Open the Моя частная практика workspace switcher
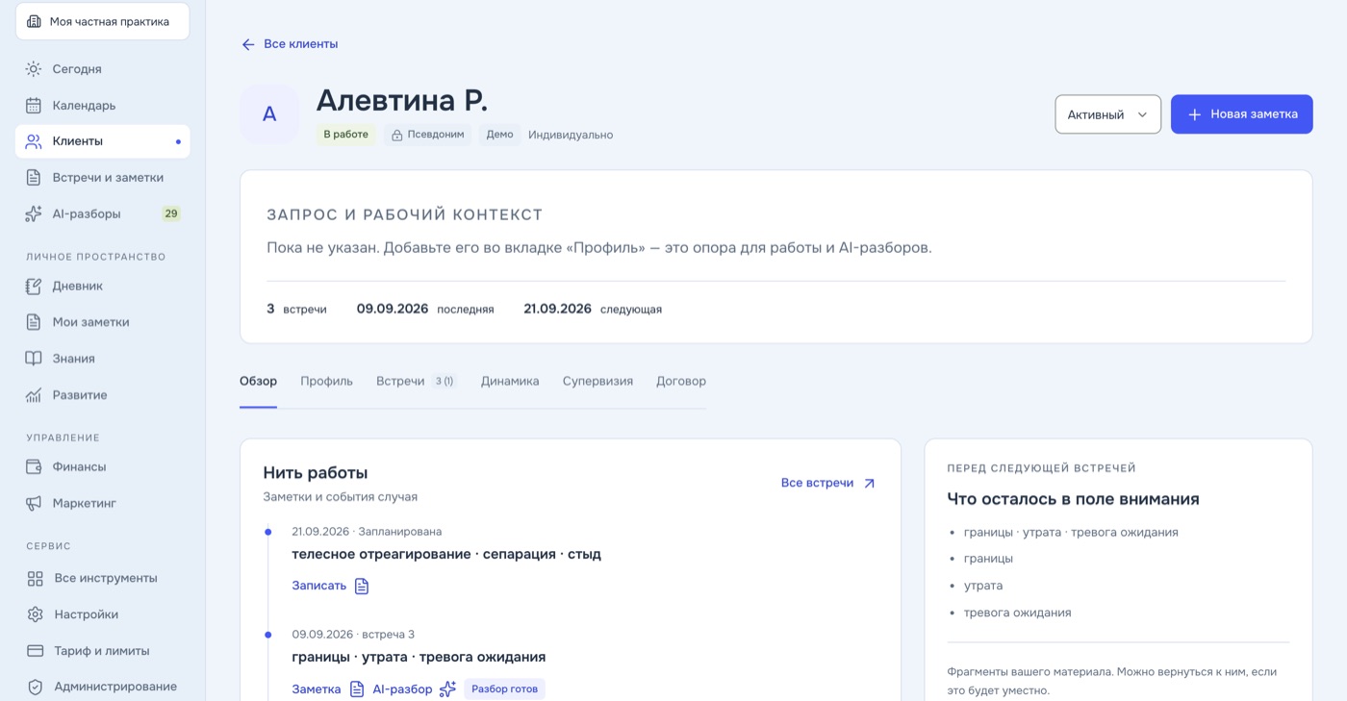Image resolution: width=1347 pixels, height=701 pixels. click(103, 21)
